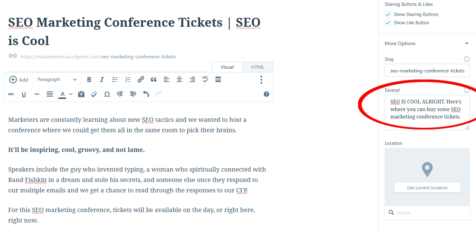
Task: Insert a blockquote
Action: coord(154,80)
